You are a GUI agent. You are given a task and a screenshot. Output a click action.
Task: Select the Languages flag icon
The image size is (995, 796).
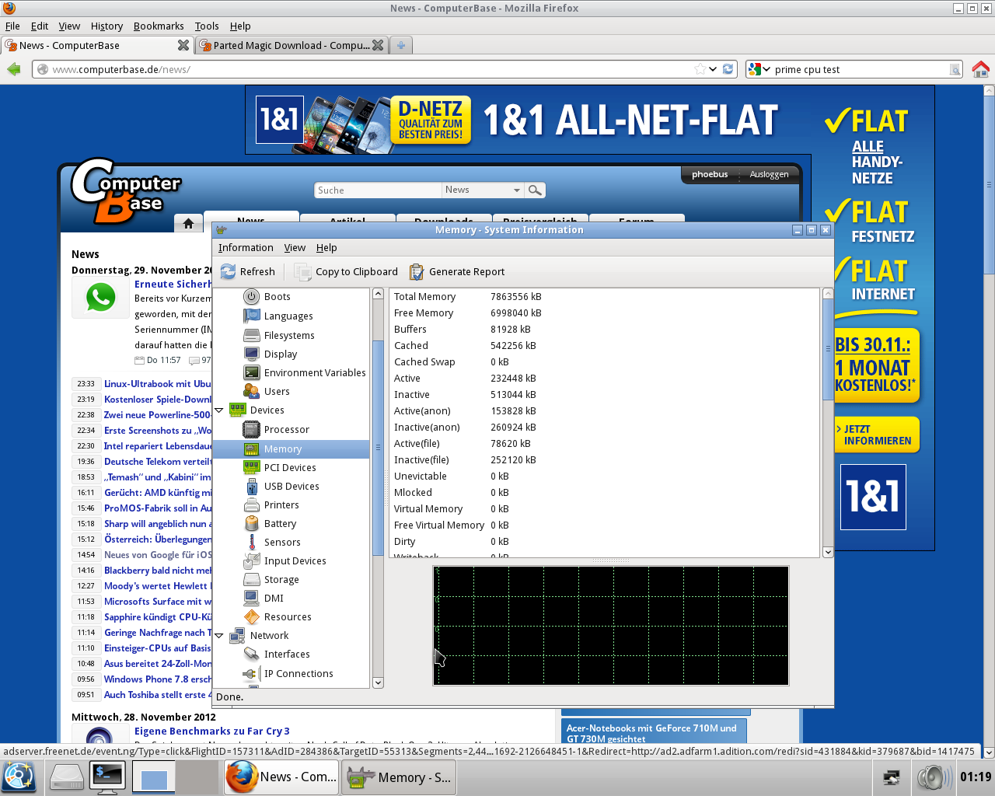point(251,316)
